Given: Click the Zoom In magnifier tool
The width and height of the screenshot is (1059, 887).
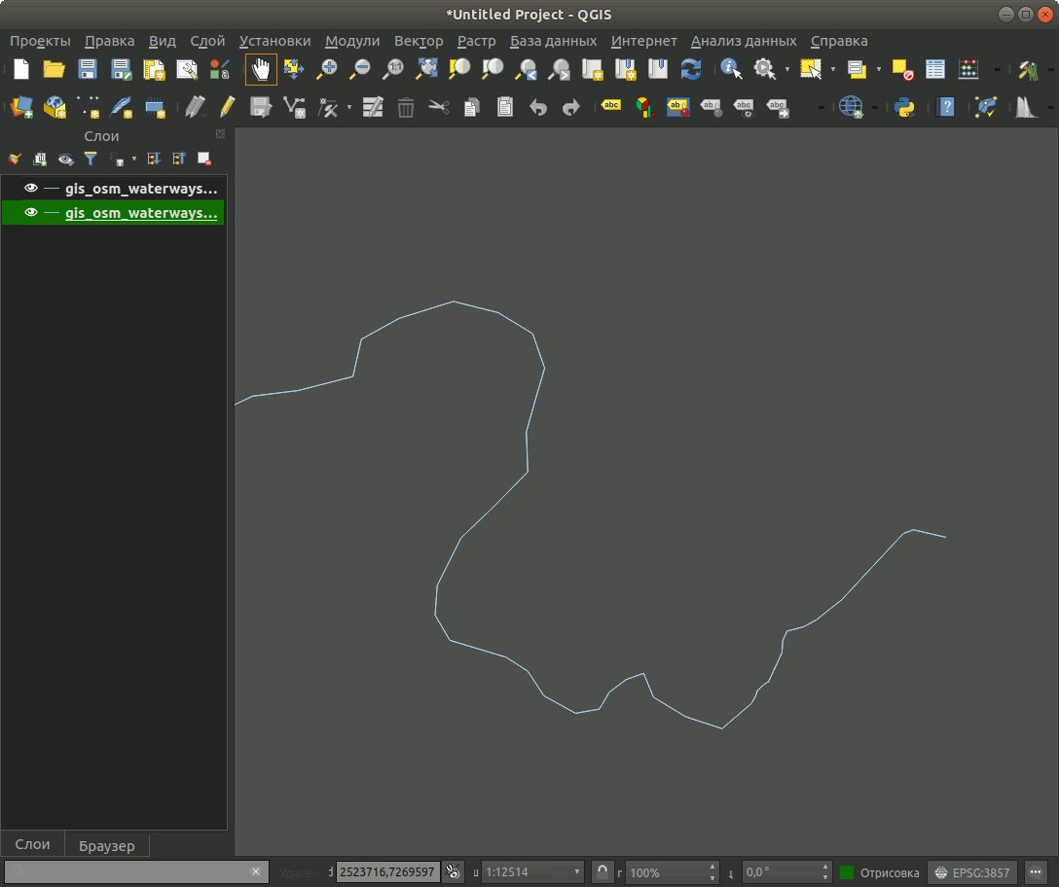Looking at the screenshot, I should [x=327, y=69].
